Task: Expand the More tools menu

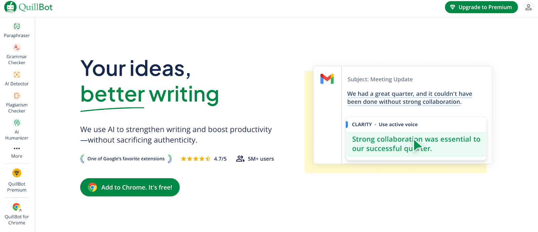Action: (x=17, y=151)
